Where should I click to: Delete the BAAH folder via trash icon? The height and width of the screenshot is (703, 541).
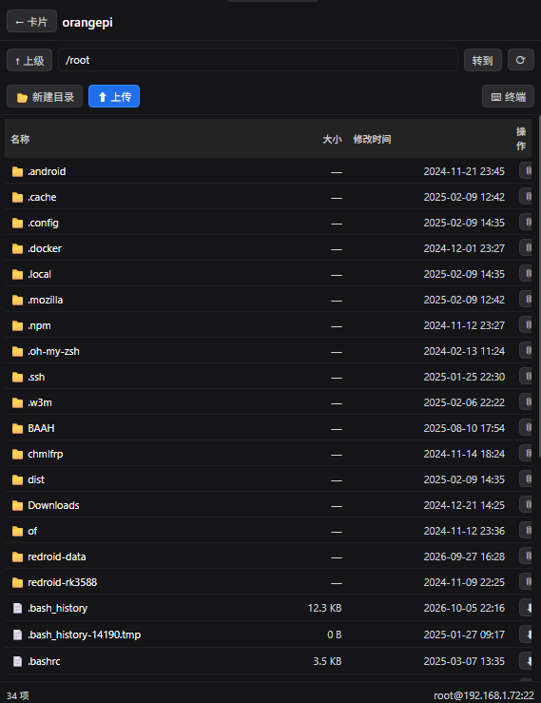pos(526,428)
